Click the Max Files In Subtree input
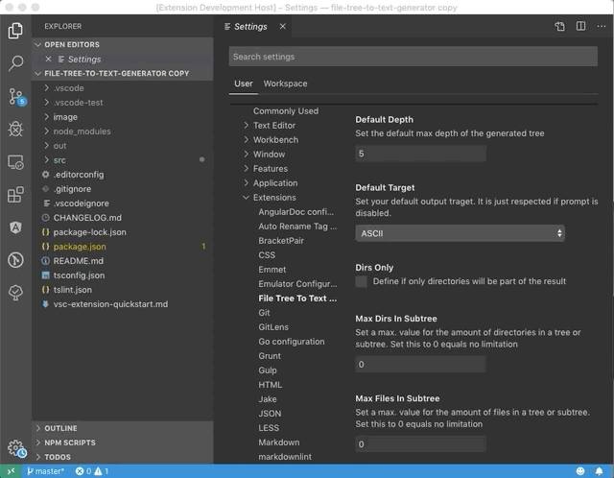614x478 pixels. tap(420, 444)
